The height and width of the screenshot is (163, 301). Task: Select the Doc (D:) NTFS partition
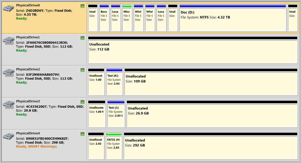coord(233,19)
